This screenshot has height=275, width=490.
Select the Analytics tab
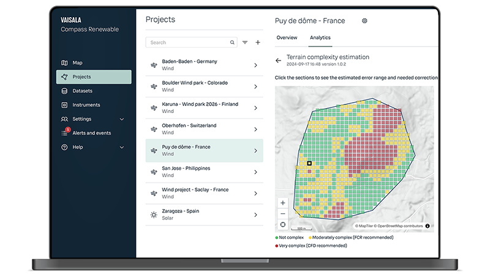320,38
